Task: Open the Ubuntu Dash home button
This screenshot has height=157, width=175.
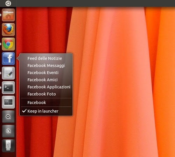Action: [x=8, y=3]
